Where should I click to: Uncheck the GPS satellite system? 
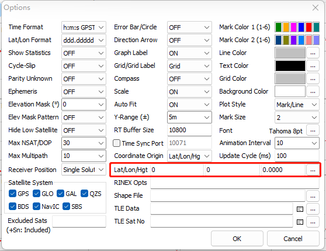click(12, 194)
